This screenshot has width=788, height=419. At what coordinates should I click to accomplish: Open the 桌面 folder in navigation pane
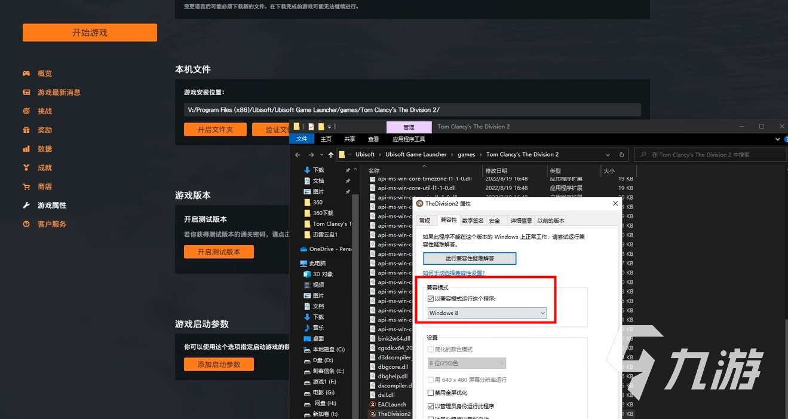coord(318,339)
